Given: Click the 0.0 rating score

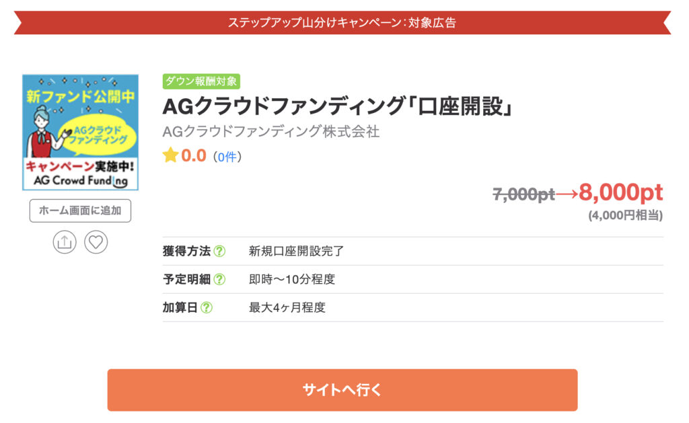Looking at the screenshot, I should (194, 156).
